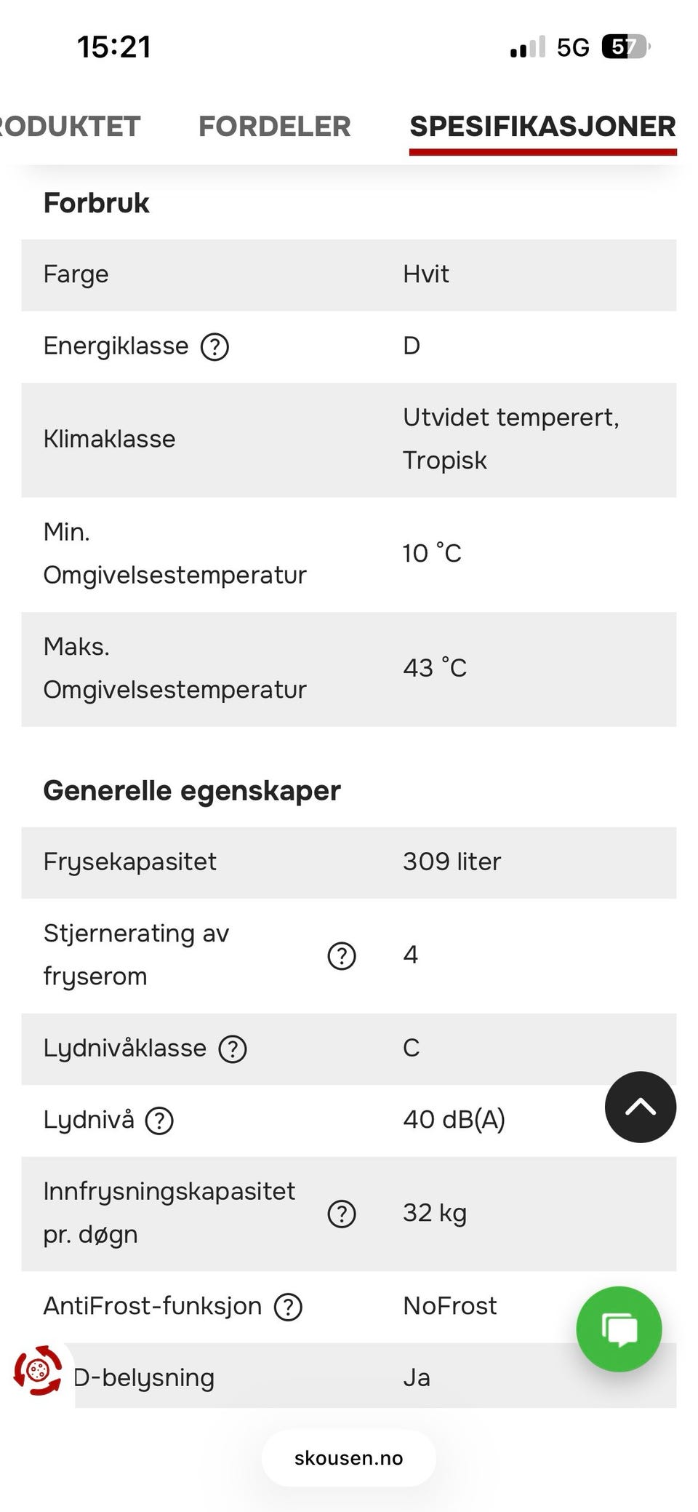Open the red cookie settings icon

38,1370
